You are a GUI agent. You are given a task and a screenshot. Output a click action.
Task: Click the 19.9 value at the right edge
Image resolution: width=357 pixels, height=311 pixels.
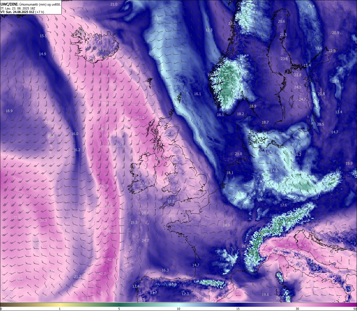(349, 163)
